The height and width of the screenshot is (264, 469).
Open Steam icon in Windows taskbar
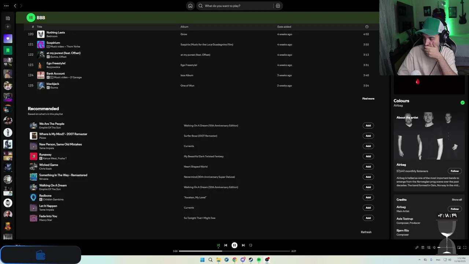click(x=251, y=260)
